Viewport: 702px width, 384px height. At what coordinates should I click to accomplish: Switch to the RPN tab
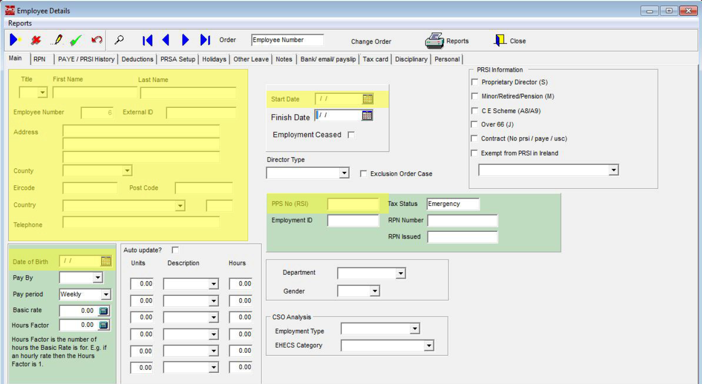[x=40, y=59]
